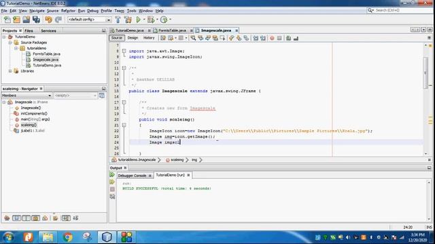Switch to the Services tab
Viewport: 435px width, 244px height.
tap(48, 30)
